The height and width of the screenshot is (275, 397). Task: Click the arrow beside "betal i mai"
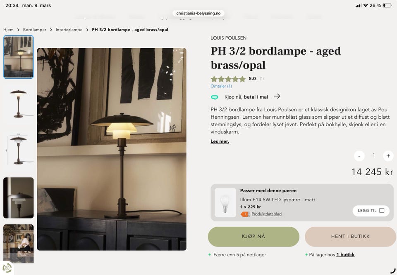click(277, 96)
